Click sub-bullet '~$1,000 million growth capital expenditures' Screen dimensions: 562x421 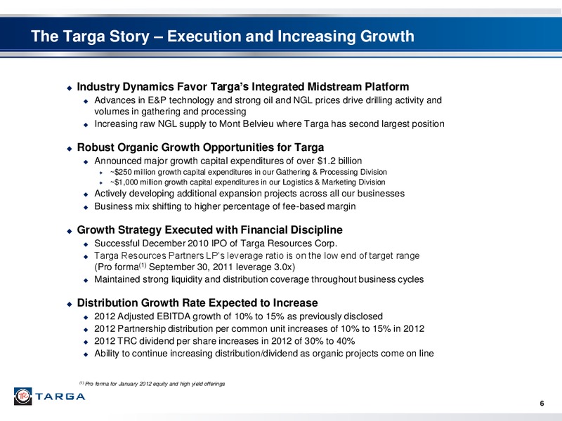[248, 182]
